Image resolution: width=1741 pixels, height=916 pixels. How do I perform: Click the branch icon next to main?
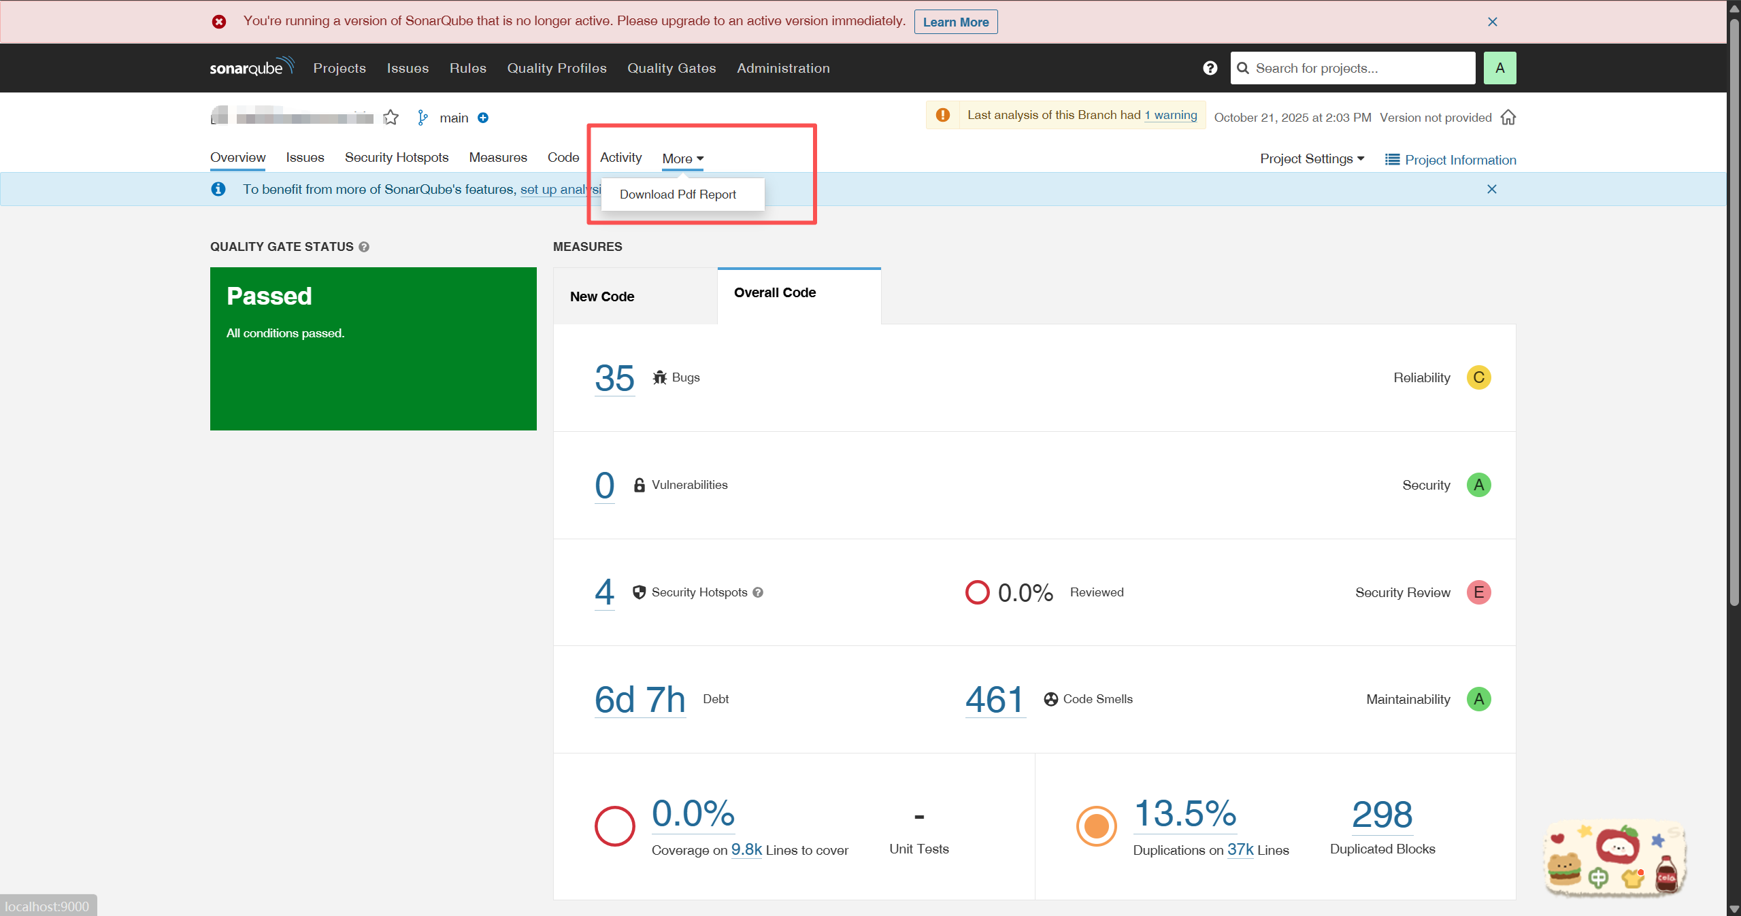(x=422, y=118)
